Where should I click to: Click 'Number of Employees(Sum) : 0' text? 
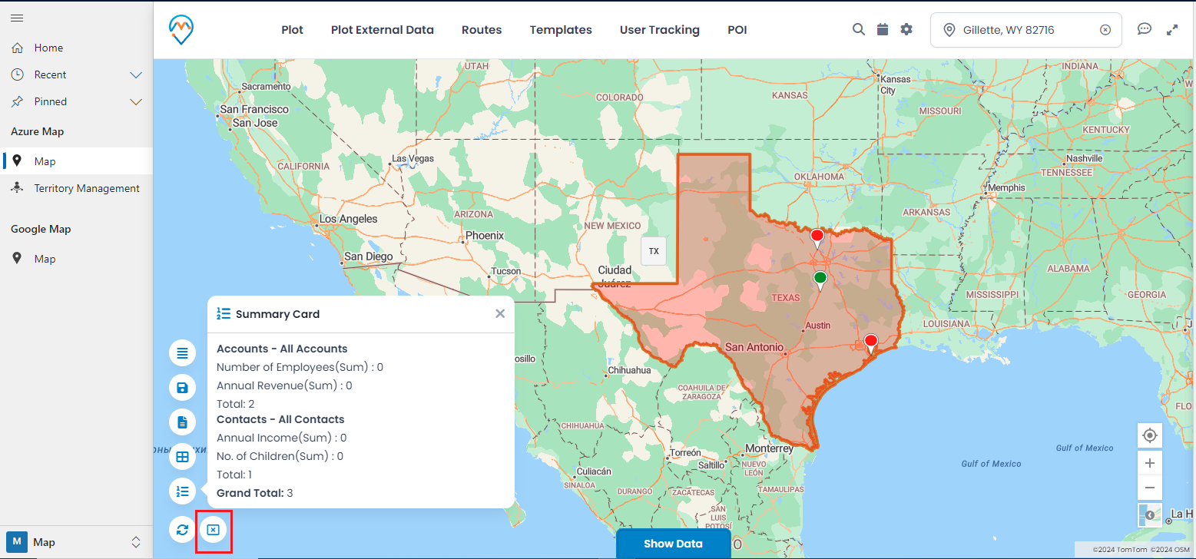(x=300, y=367)
